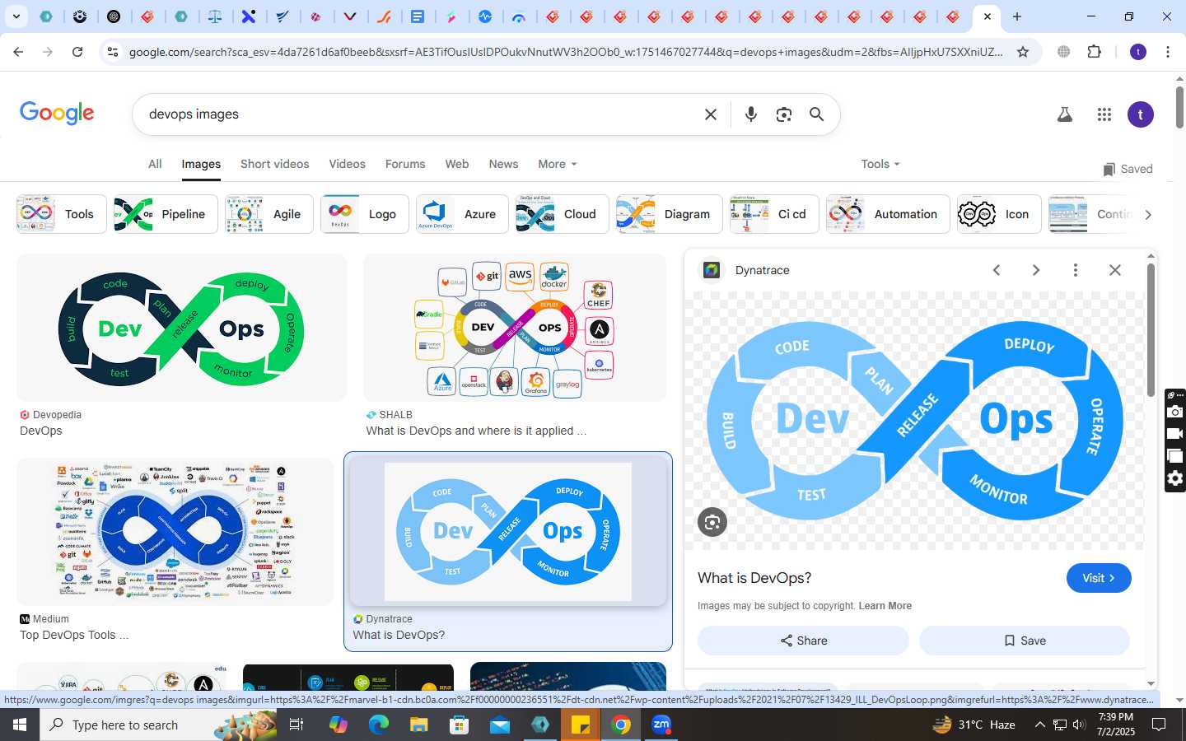Open the tab search dropdown arrow
The image size is (1186, 741).
click(x=16, y=16)
